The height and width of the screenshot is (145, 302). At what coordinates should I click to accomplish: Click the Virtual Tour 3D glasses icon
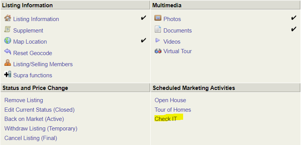tap(158, 51)
